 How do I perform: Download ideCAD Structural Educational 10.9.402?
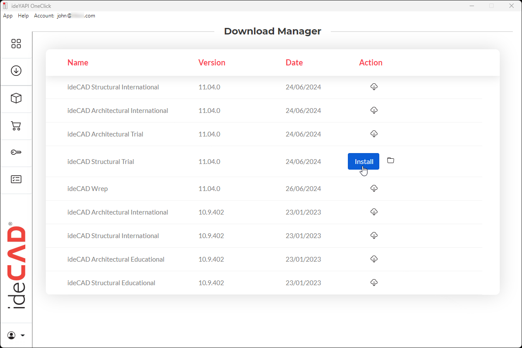[374, 283]
